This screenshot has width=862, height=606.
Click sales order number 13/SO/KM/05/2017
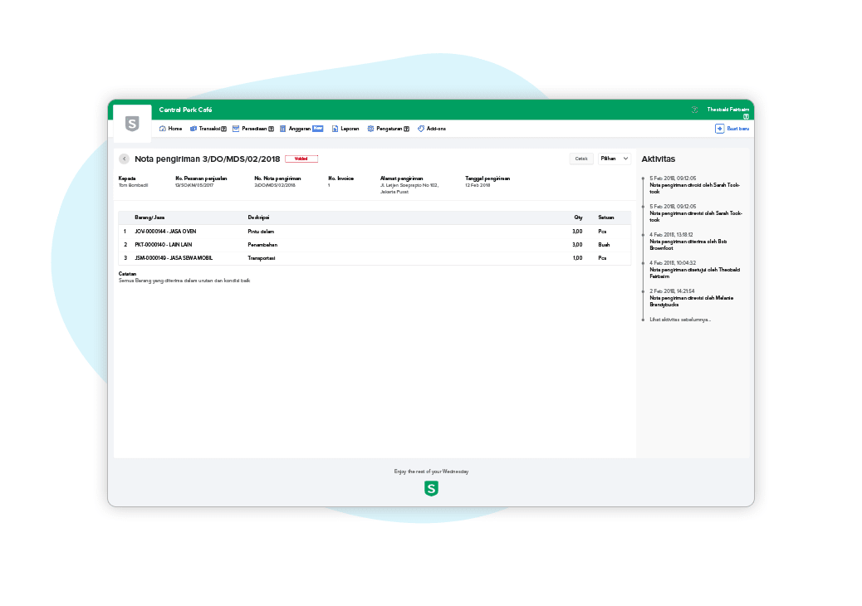point(193,185)
